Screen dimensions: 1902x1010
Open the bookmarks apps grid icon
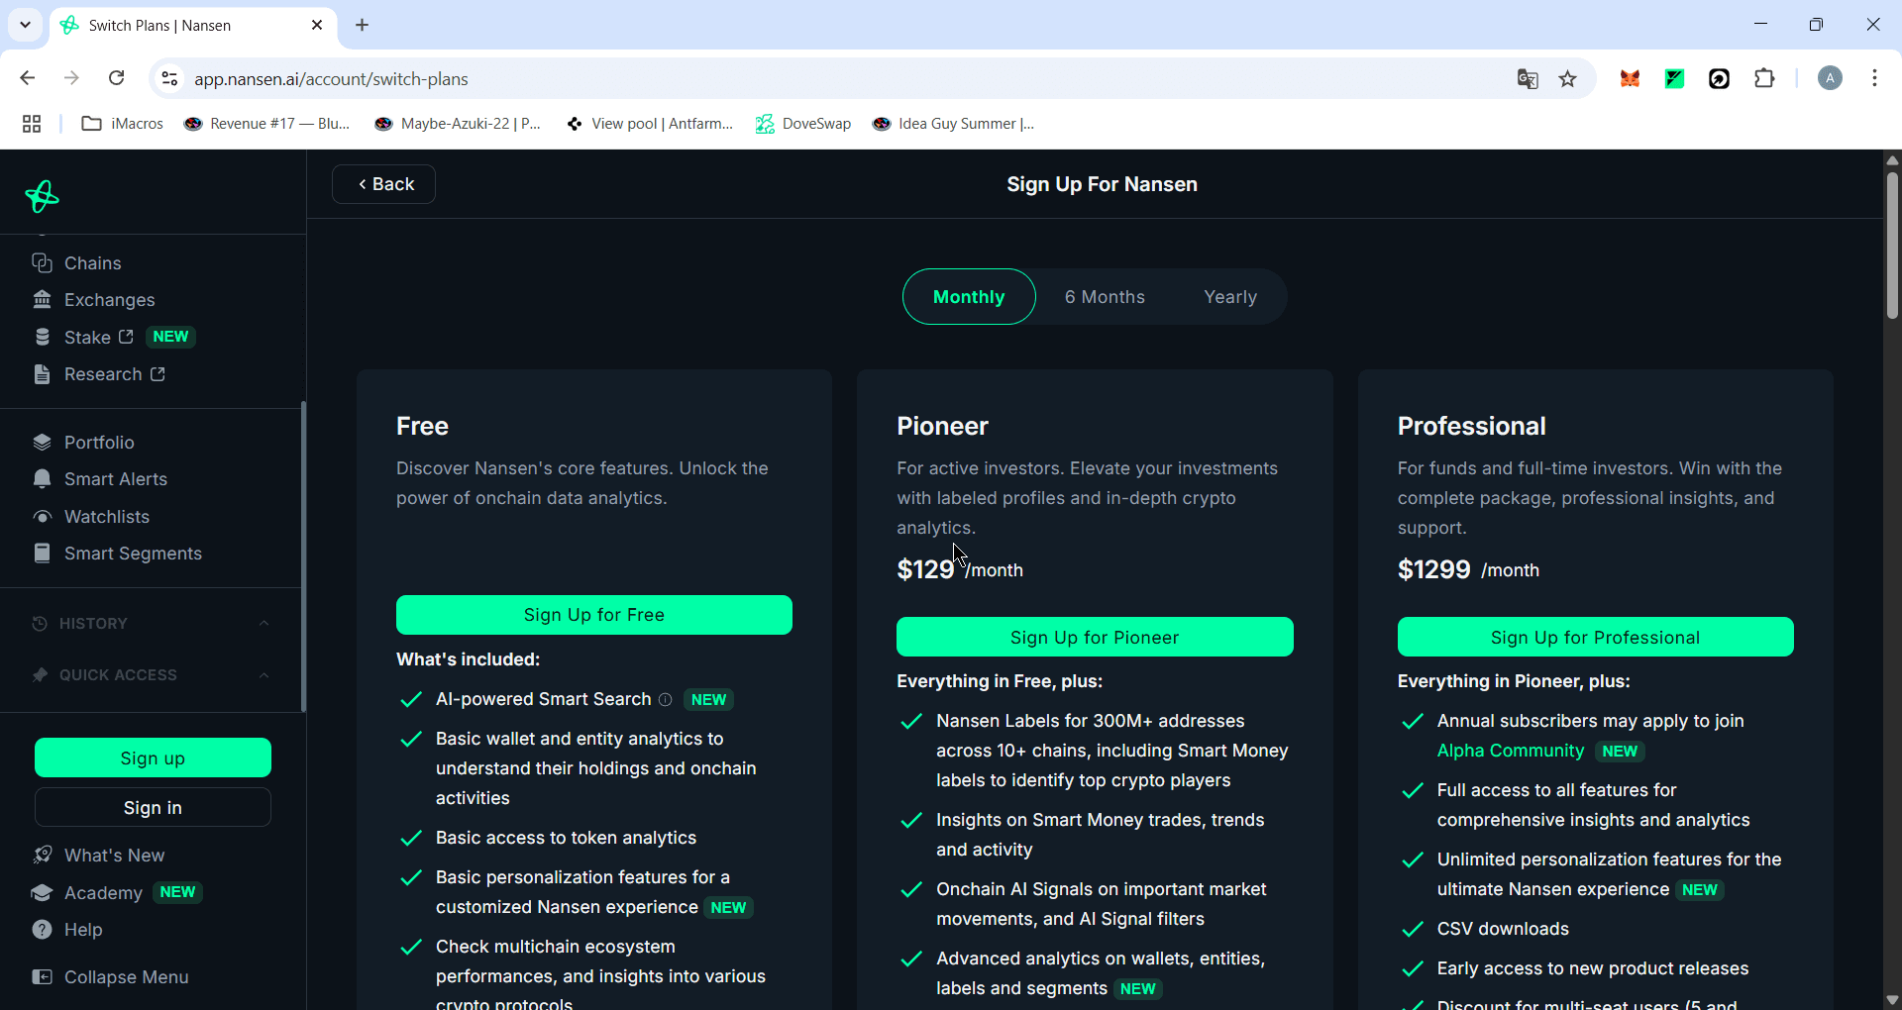pyautogui.click(x=32, y=124)
